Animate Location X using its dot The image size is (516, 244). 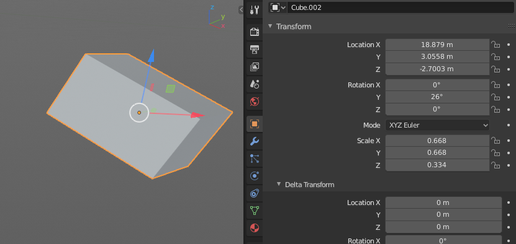pyautogui.click(x=509, y=45)
